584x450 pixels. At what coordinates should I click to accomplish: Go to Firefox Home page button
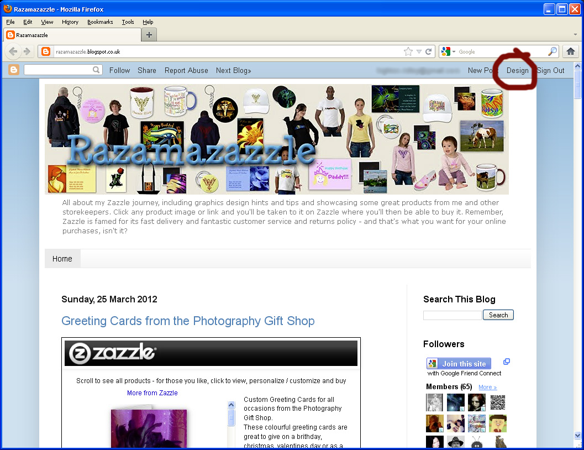tap(571, 51)
